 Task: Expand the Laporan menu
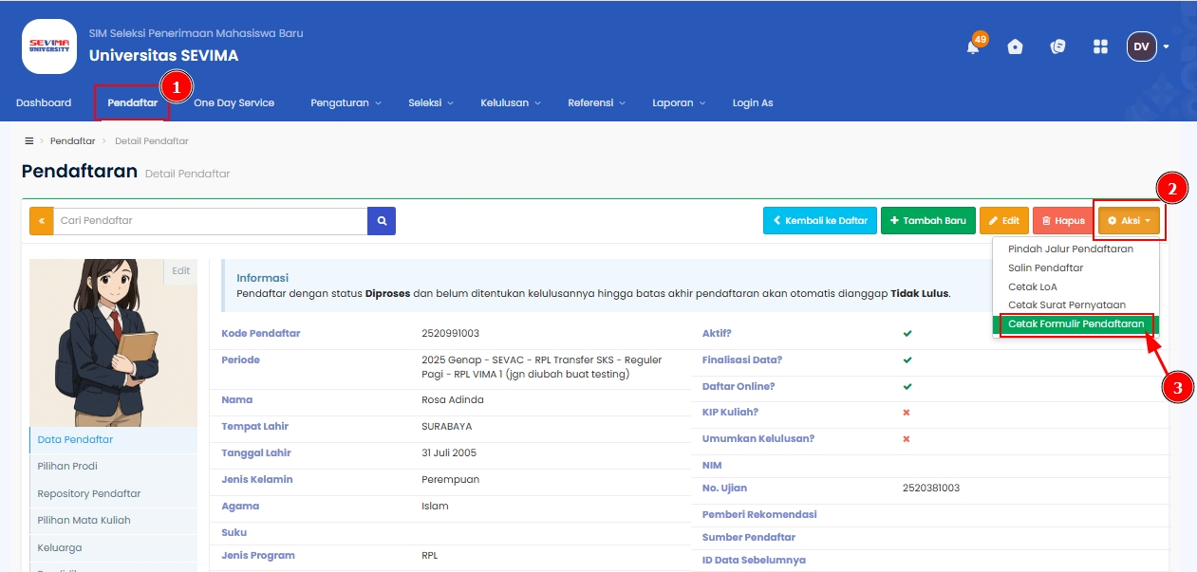pyautogui.click(x=679, y=102)
